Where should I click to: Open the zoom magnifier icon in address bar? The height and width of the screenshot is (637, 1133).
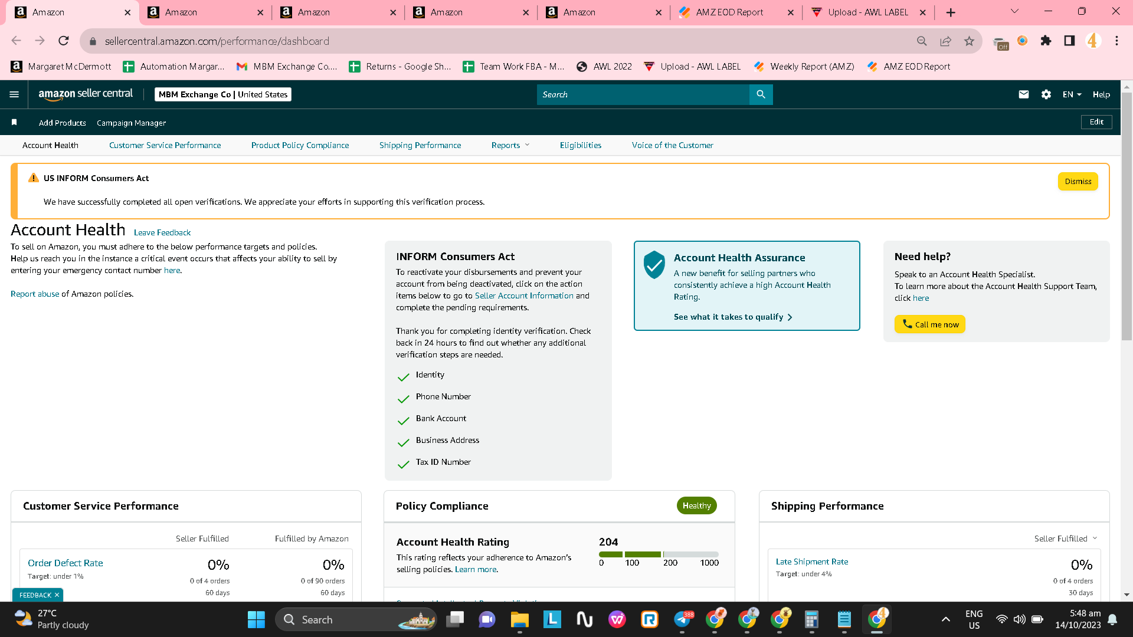coord(922,41)
